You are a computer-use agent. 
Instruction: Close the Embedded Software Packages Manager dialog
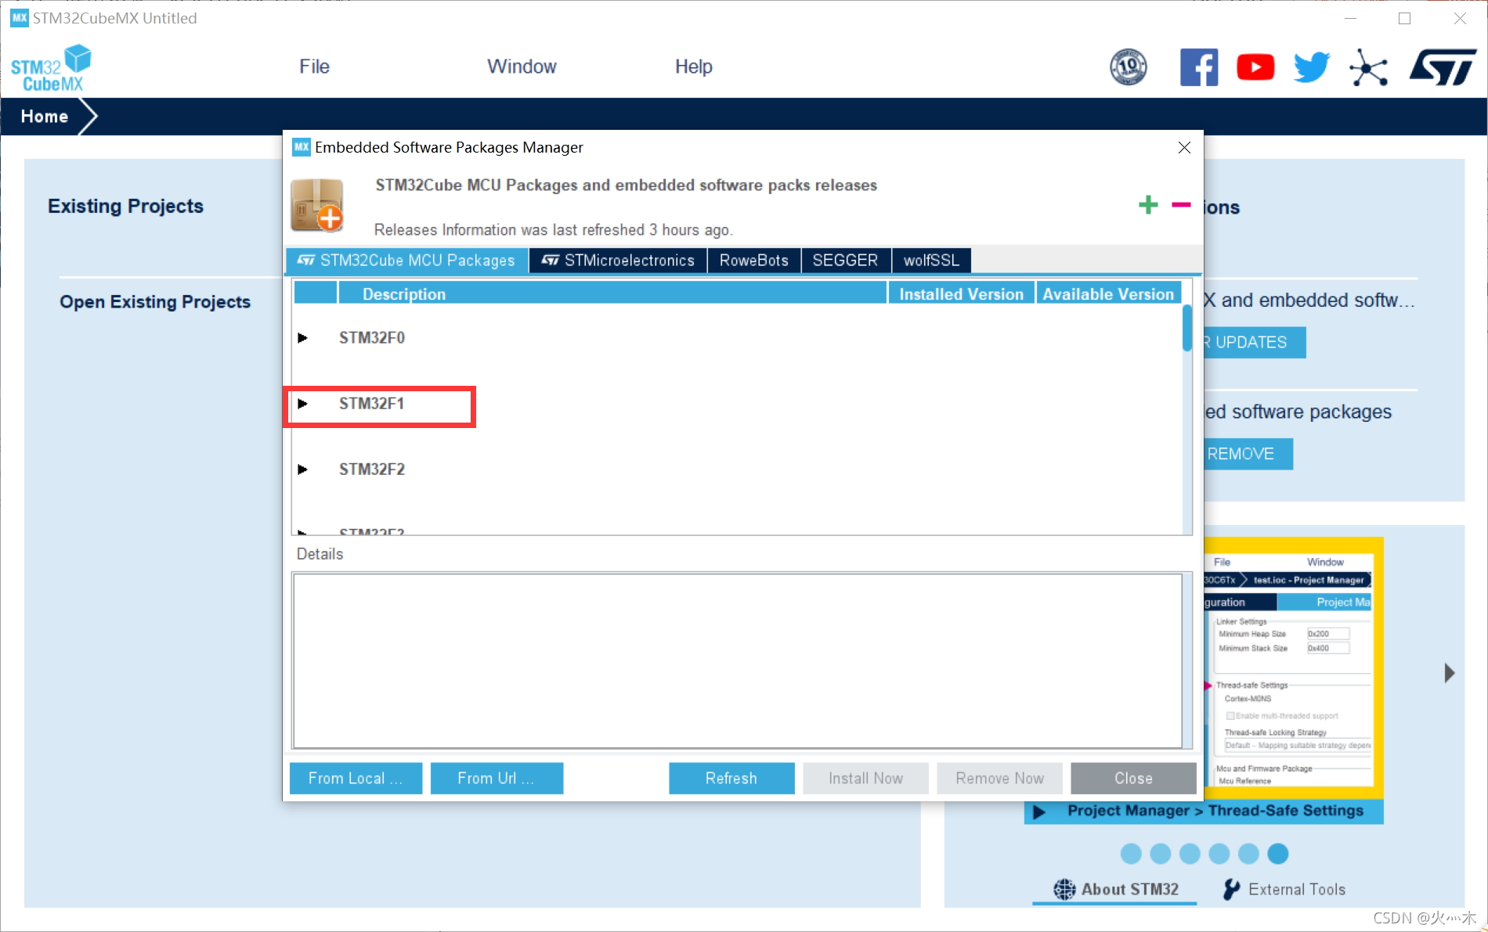[1184, 147]
